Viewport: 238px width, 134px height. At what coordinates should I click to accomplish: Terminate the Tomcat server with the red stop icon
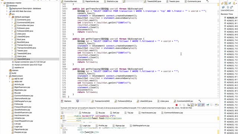(177, 105)
